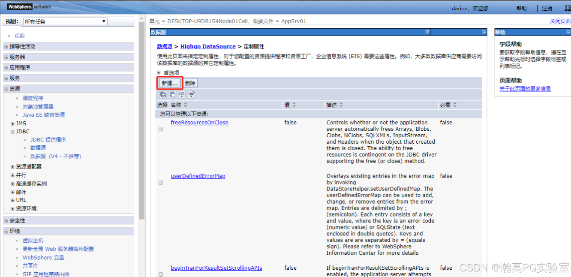Collapse the 资源 navigation group
Image resolution: width=571 pixels, height=277 pixels.
coord(6,89)
